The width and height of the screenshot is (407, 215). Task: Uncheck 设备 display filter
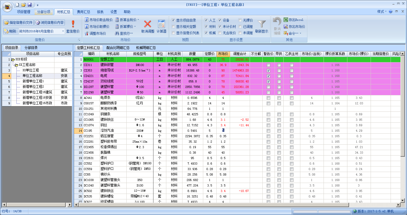click(x=220, y=20)
